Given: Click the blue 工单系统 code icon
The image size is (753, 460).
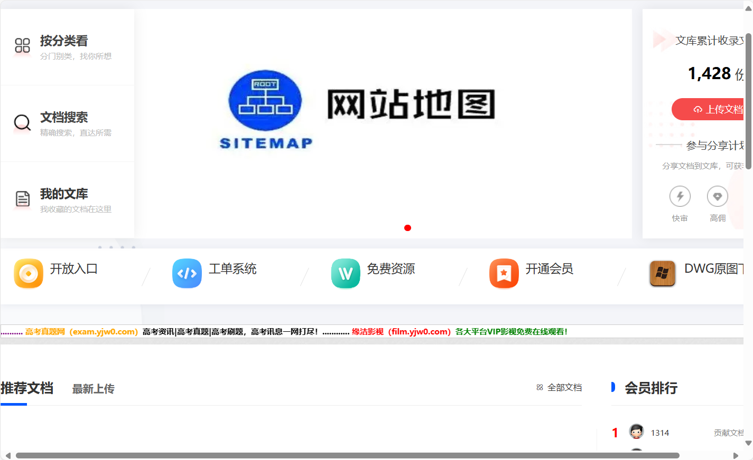Looking at the screenshot, I should point(187,273).
